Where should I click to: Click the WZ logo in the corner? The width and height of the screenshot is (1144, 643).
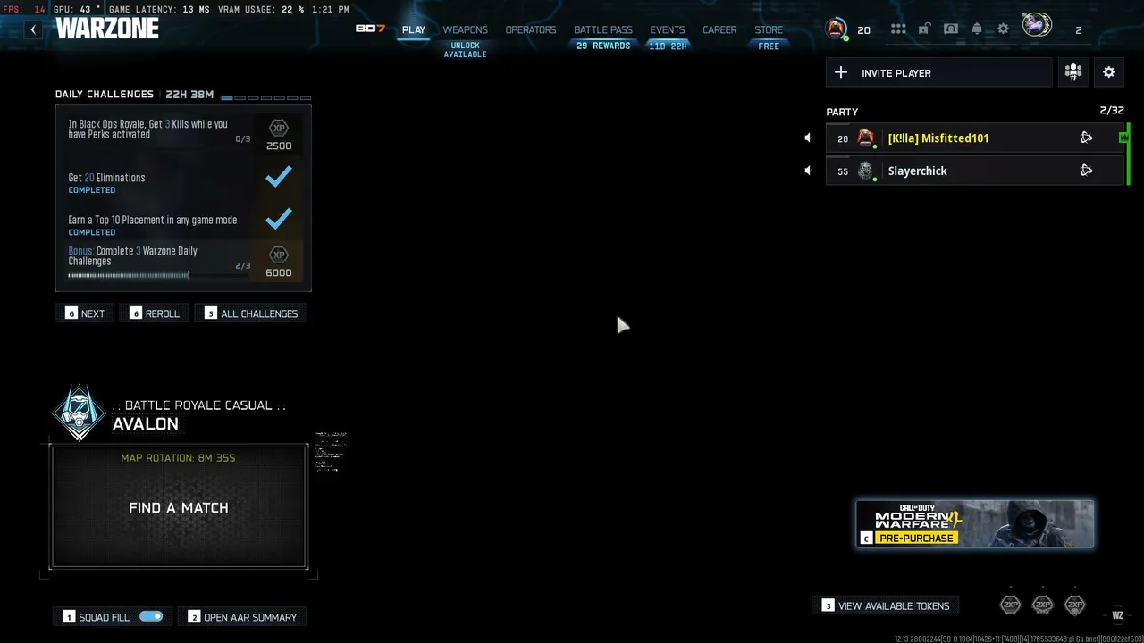1117,615
